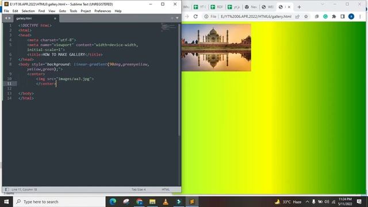
Task: Open the volume control in tray
Action: pos(327,202)
